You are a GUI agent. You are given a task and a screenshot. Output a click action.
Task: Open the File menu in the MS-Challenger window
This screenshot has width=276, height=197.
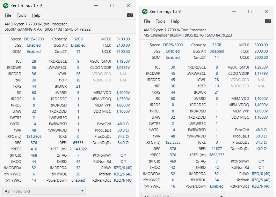147,21
